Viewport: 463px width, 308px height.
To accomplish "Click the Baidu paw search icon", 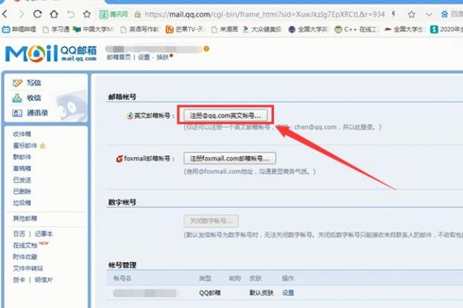I will 444,14.
